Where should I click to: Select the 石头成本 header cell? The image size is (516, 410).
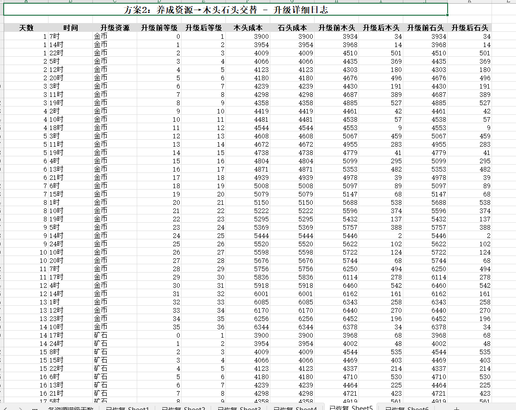(292, 28)
